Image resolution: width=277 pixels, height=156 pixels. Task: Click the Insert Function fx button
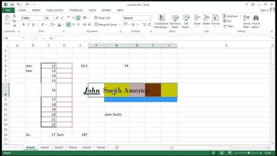(x=51, y=38)
